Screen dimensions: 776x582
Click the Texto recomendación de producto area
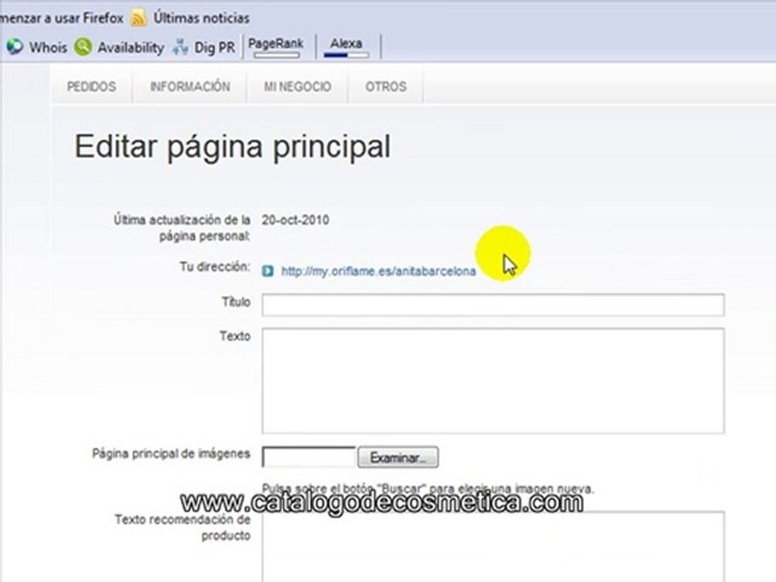coord(493,547)
